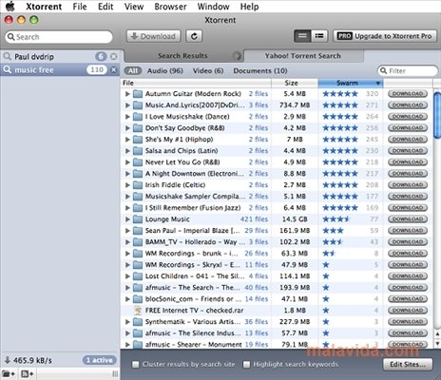Viewport: 441px width, 380px height.
Task: Switch to the detailed list view mode
Action: [x=319, y=36]
